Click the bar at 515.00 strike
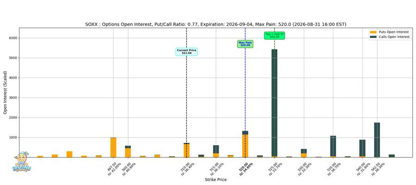Screen dimensions: 416x185 click(x=216, y=151)
